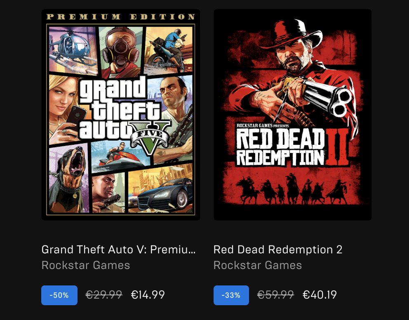Click the Premium Edition banner on GTA cover
Screen dimensions: 409x320
(120, 17)
